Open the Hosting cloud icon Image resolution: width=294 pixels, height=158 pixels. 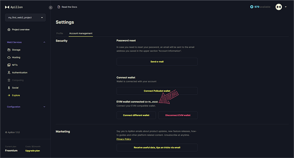(9, 57)
